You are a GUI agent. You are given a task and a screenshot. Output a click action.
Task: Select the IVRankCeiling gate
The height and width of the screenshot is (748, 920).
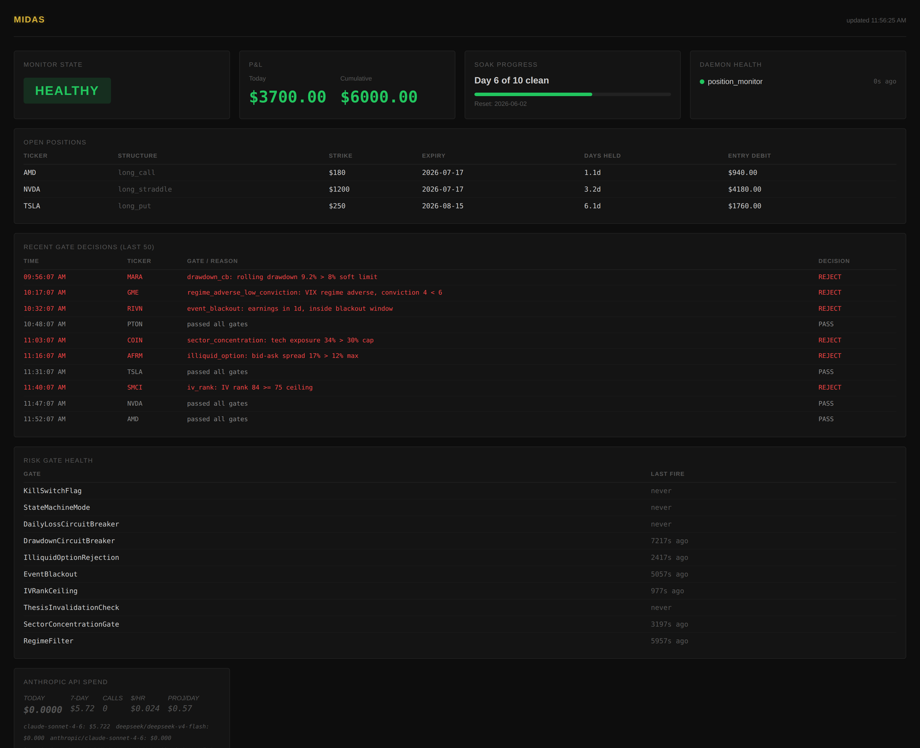pyautogui.click(x=51, y=591)
